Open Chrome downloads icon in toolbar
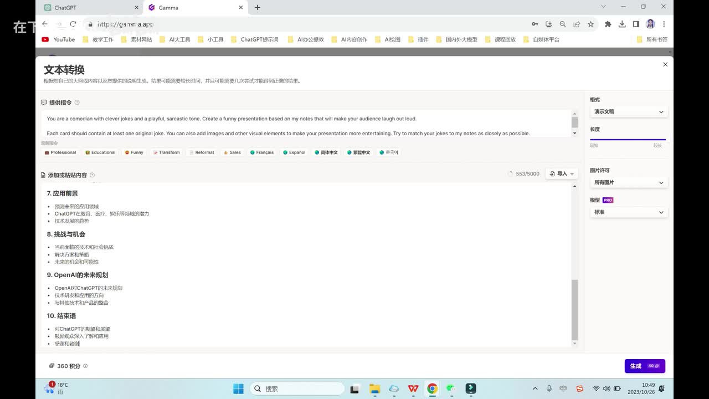709x399 pixels. tap(622, 24)
